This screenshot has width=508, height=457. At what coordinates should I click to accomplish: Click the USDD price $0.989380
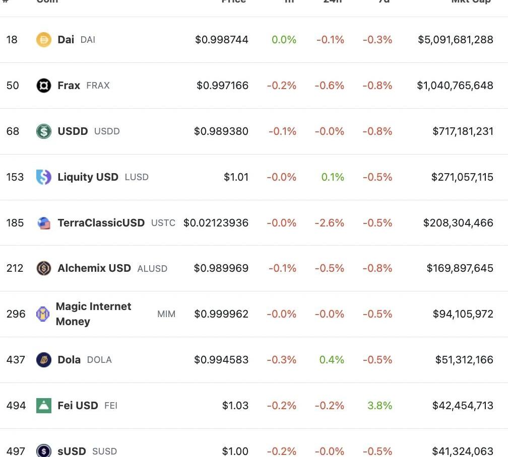[221, 131]
